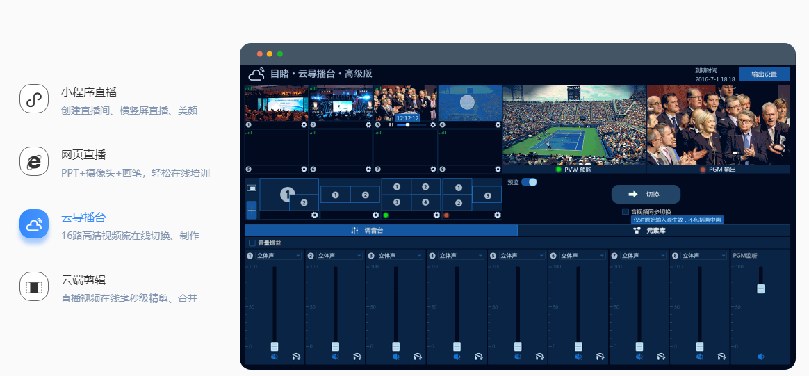
Task: Switch to the 元素库 tab
Action: point(653,231)
